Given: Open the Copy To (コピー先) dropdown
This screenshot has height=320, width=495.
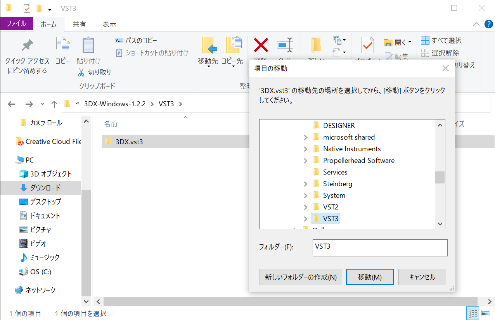Looking at the screenshot, I should point(233,66).
